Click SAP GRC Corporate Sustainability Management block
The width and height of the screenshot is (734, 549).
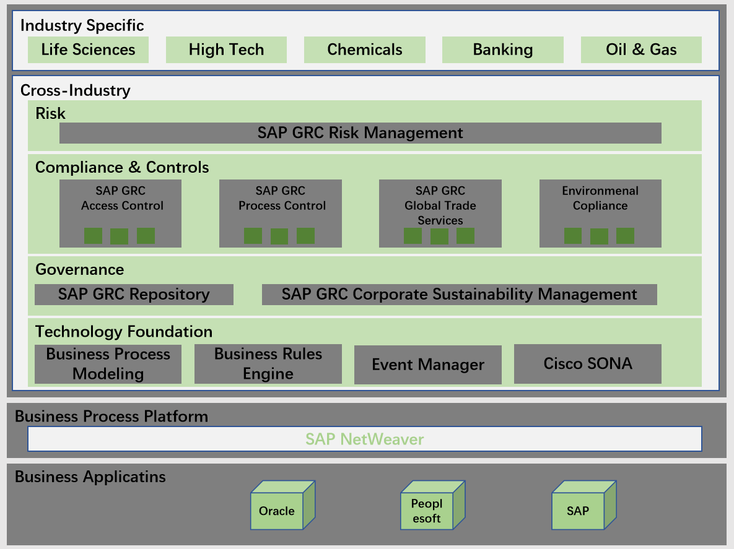click(x=459, y=295)
